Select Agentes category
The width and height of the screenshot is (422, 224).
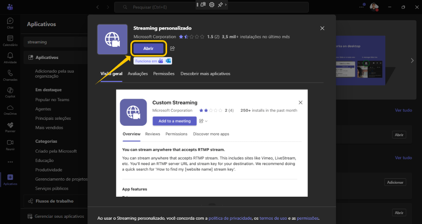pos(43,109)
